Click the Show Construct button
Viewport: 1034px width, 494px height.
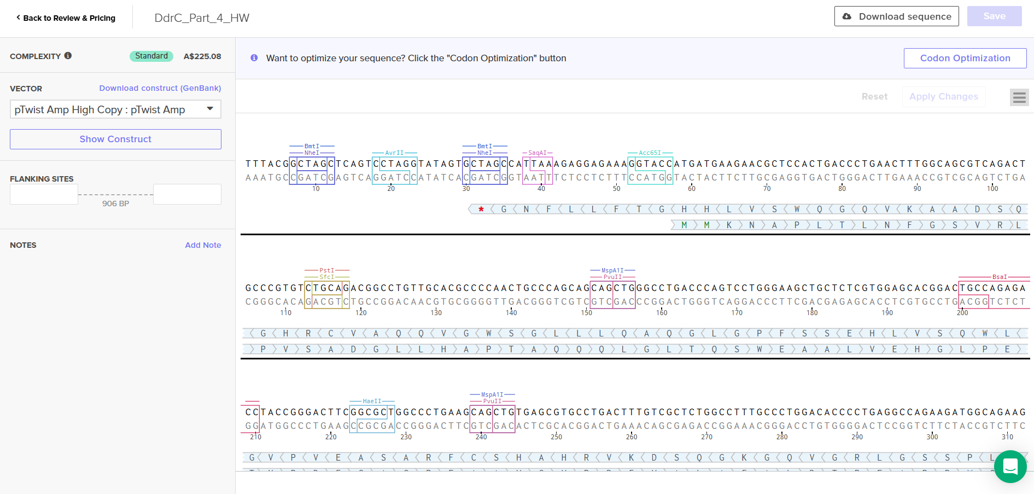[x=115, y=139]
